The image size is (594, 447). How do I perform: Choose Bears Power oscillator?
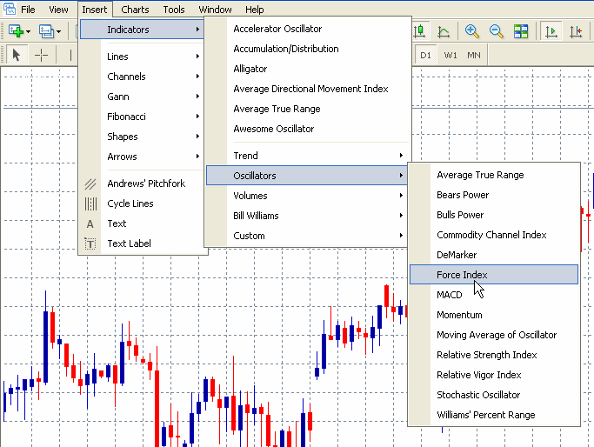pyautogui.click(x=494, y=195)
